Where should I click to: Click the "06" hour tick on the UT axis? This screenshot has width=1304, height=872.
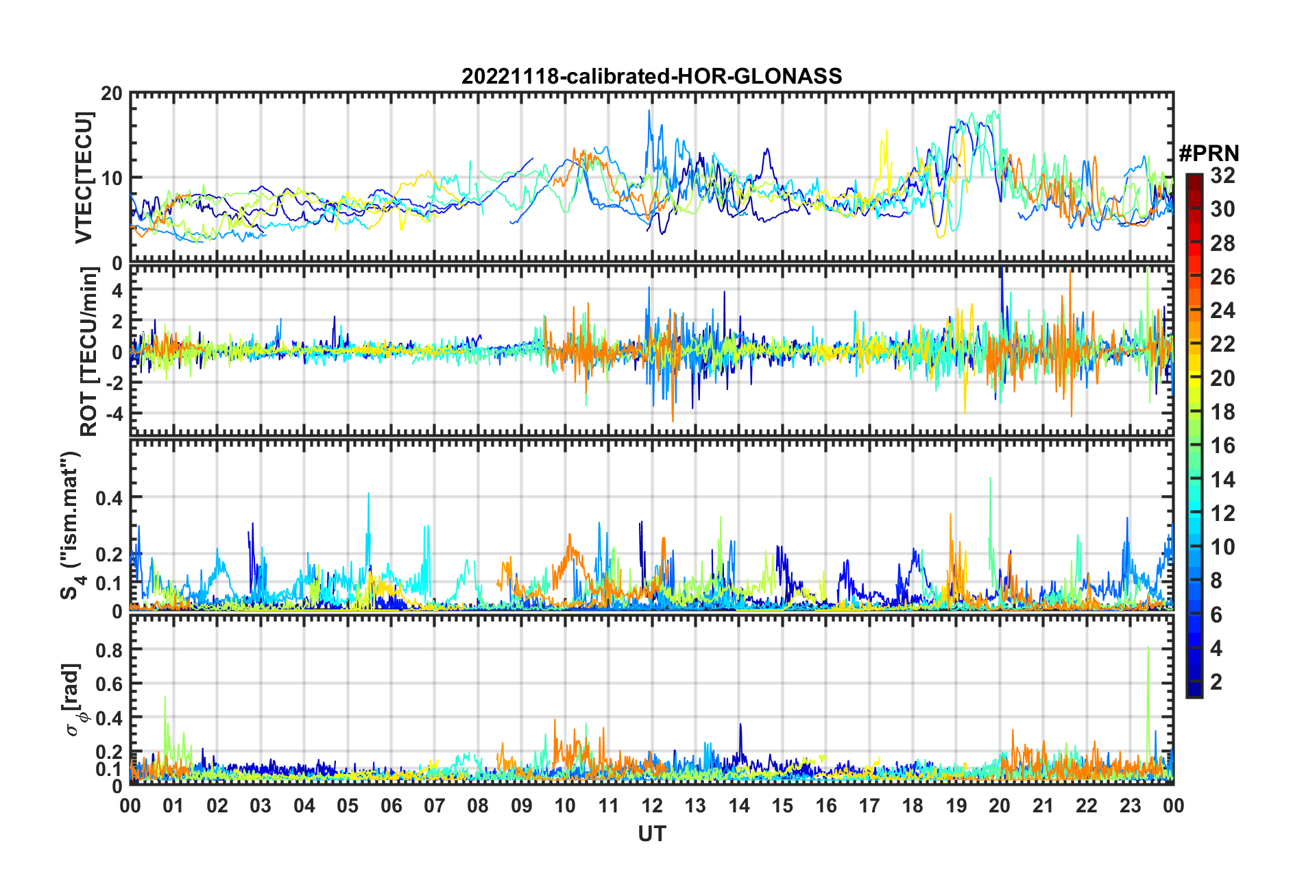tap(391, 806)
